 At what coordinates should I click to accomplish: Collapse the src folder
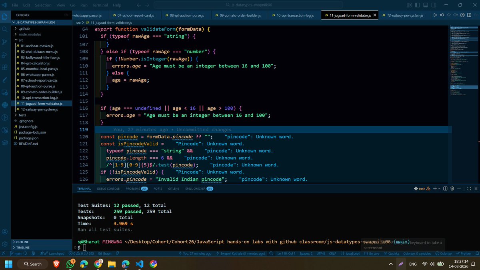tap(41, 40)
